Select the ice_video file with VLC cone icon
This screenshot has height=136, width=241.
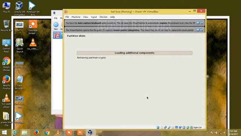(x=33, y=44)
